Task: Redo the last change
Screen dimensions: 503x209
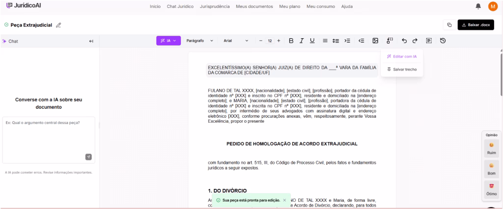Action: [415, 41]
